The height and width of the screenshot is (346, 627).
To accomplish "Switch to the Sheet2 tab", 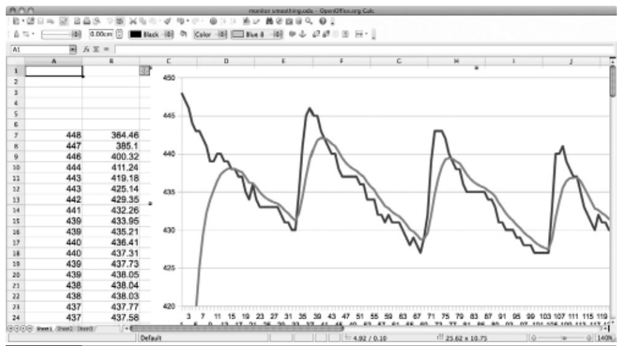I will click(x=66, y=328).
